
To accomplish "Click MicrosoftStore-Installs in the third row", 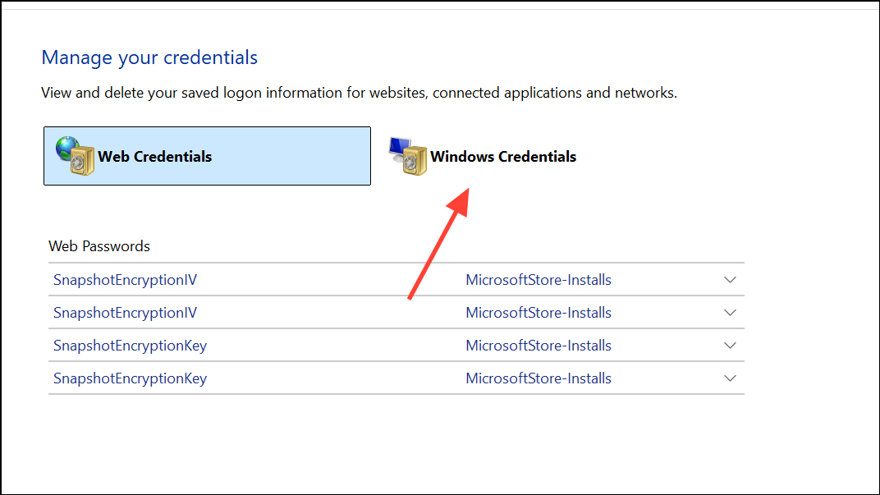I will pyautogui.click(x=539, y=346).
